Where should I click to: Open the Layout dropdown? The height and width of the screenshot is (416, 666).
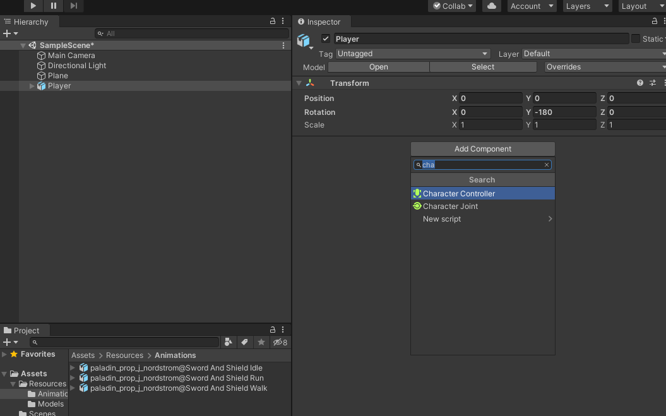[x=641, y=6]
